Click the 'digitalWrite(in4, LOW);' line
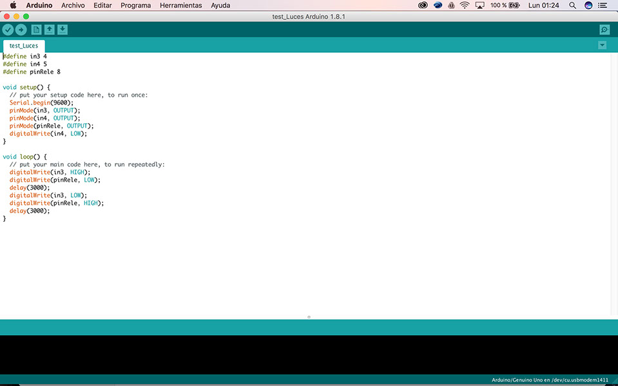The image size is (618, 386). coord(48,133)
